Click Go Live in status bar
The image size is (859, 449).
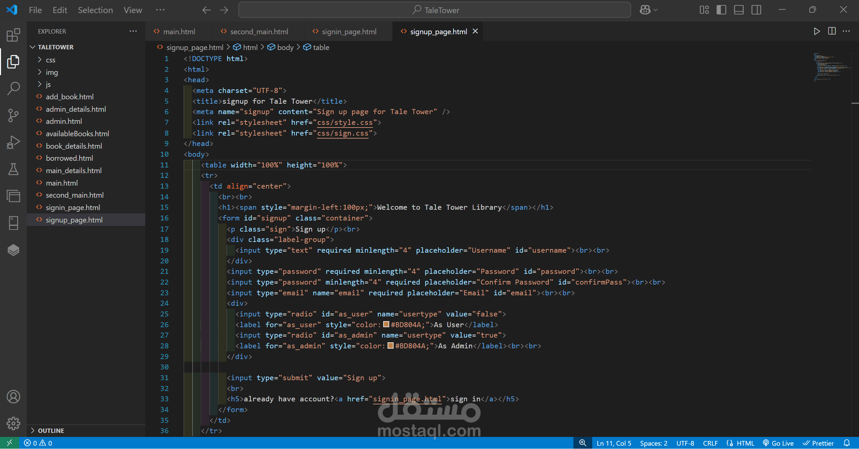(x=778, y=443)
